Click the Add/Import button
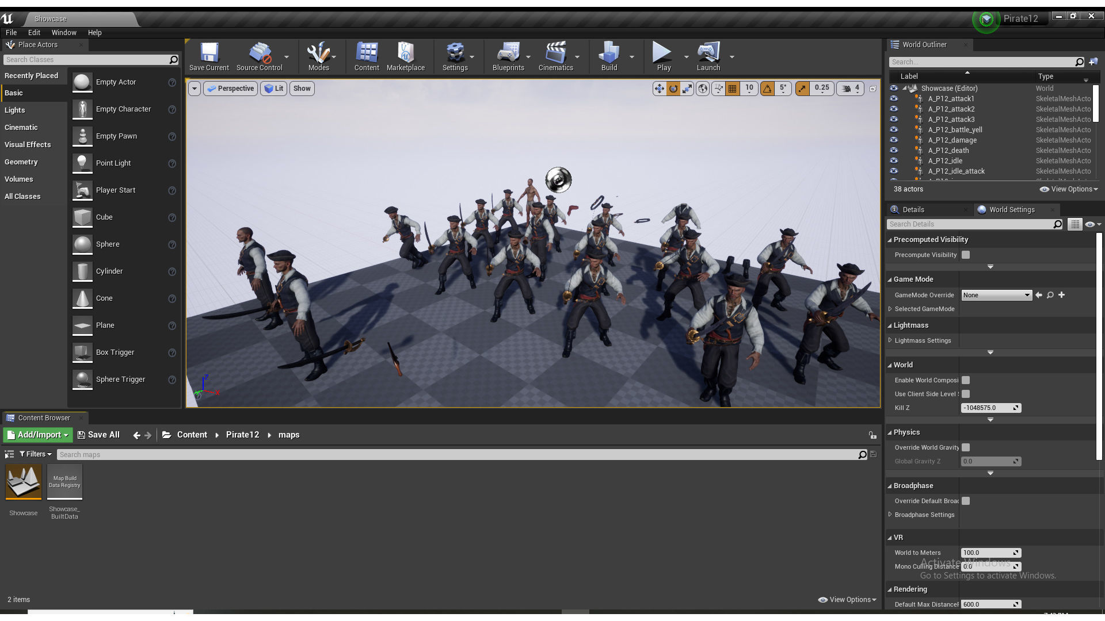1105x621 pixels. [x=38, y=435]
